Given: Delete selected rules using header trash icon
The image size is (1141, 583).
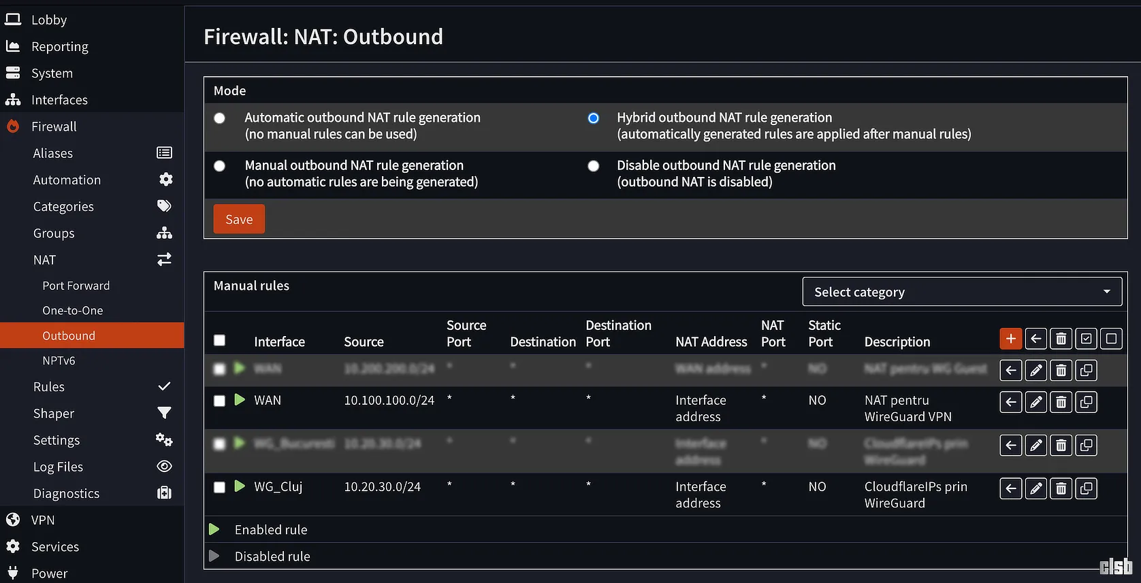Looking at the screenshot, I should click(x=1061, y=338).
